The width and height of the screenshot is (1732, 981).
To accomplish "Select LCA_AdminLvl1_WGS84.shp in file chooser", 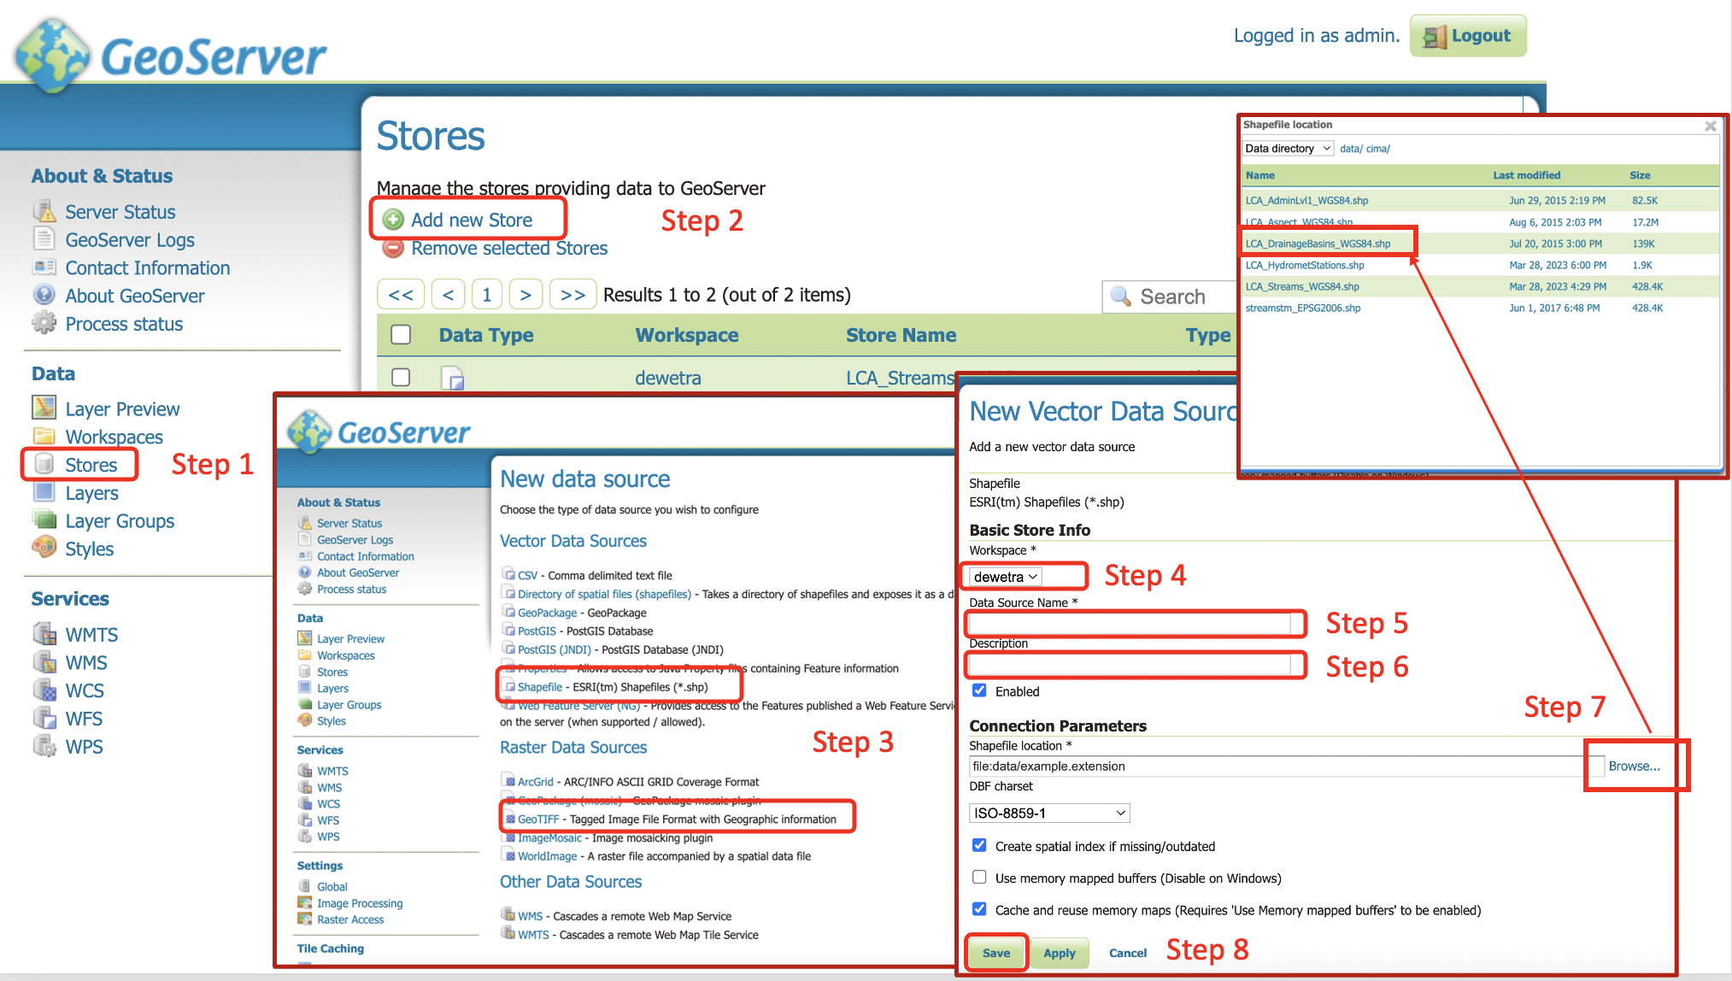I will click(1306, 200).
